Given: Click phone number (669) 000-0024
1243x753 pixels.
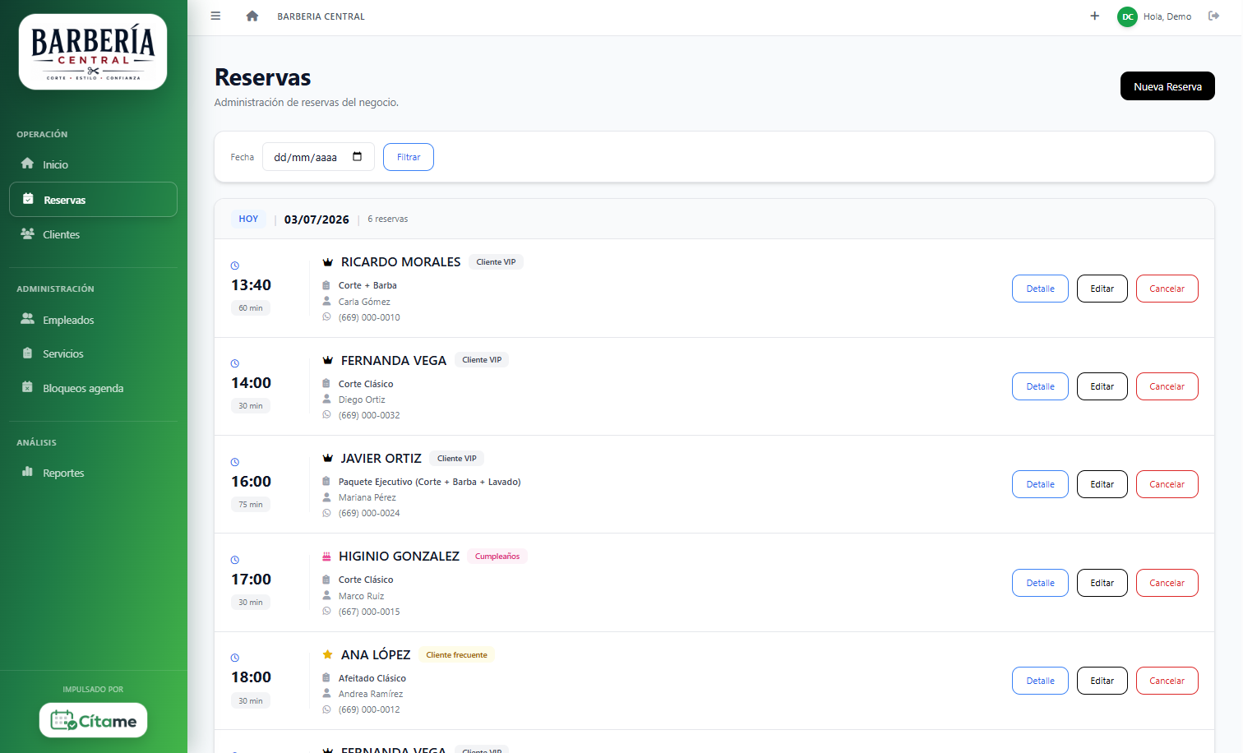Looking at the screenshot, I should 369,513.
